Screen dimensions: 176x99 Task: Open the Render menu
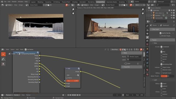point(14,2)
